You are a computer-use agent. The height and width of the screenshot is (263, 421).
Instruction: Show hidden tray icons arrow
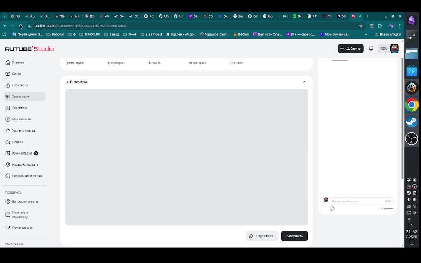coord(412,225)
